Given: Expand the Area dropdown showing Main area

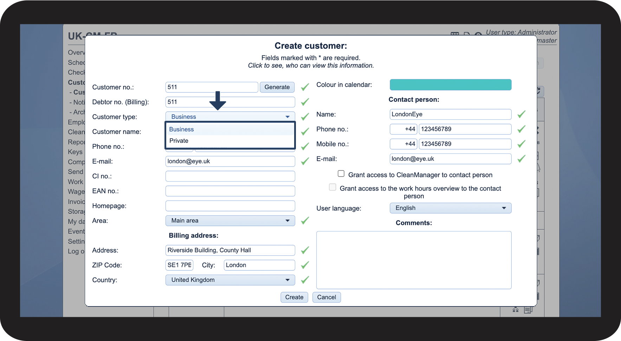Looking at the screenshot, I should [x=230, y=221].
